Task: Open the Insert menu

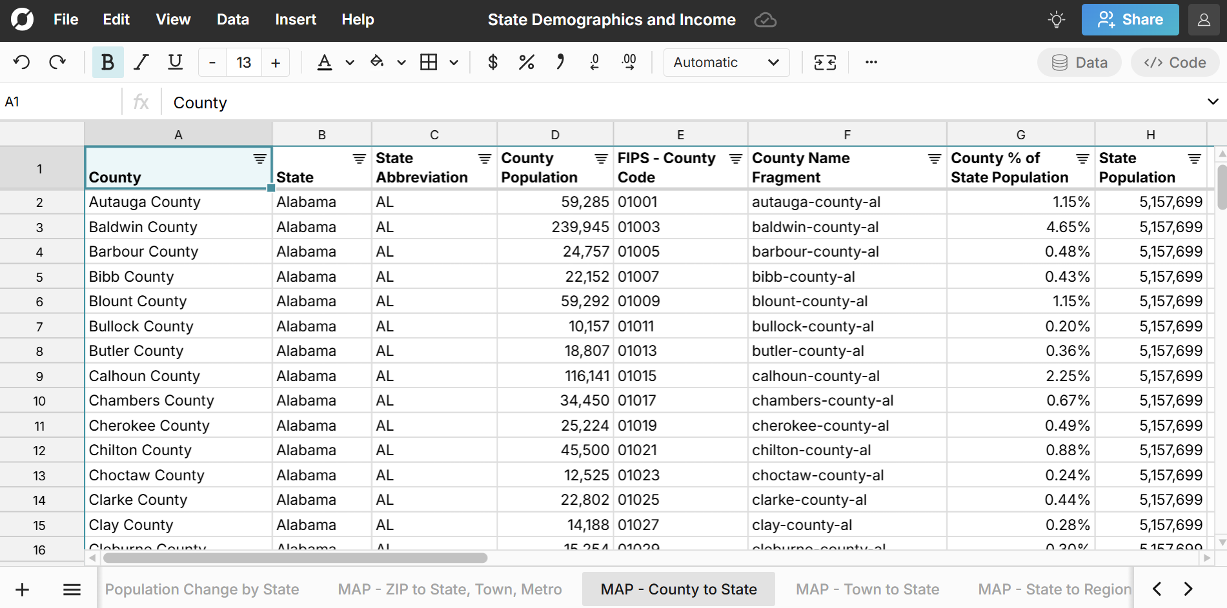Action: coord(295,20)
